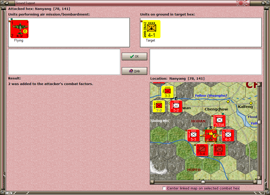This screenshot has width=270, height=195.
Task: Select the Ki-32 aircraft counter labeled Flying
Action: [20, 29]
